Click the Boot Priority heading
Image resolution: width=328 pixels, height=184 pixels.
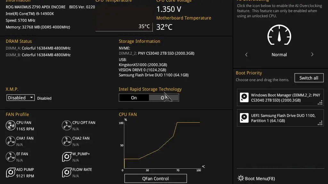point(249,73)
